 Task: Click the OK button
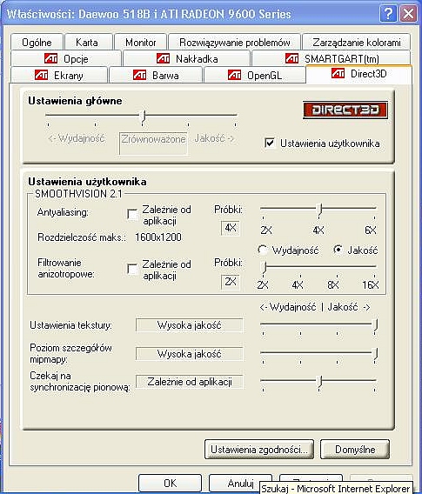click(x=171, y=483)
